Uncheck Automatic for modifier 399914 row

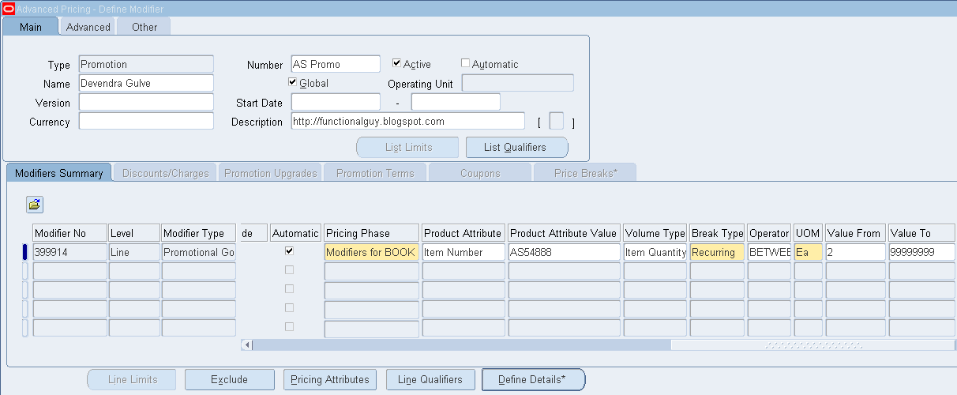pyautogui.click(x=289, y=251)
